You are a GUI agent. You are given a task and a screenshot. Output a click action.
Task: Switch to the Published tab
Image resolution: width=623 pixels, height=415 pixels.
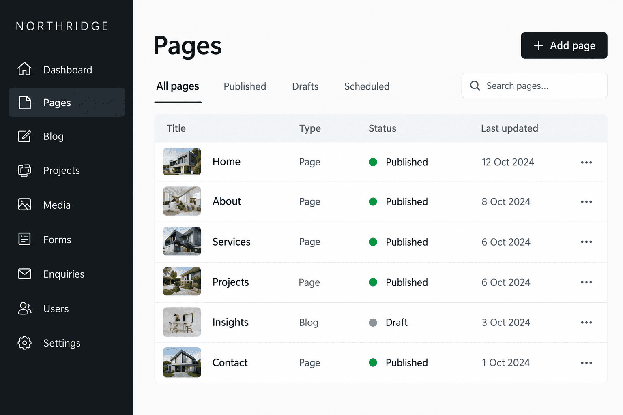(245, 86)
